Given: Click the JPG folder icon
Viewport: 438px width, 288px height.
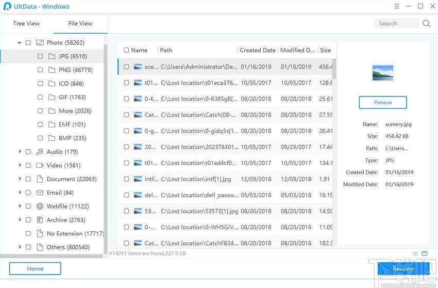Looking at the screenshot, I should pyautogui.click(x=52, y=56).
